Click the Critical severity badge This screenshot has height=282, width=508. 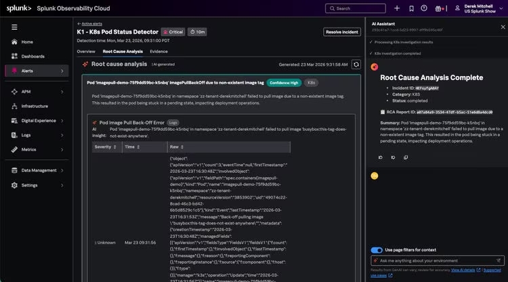click(173, 32)
